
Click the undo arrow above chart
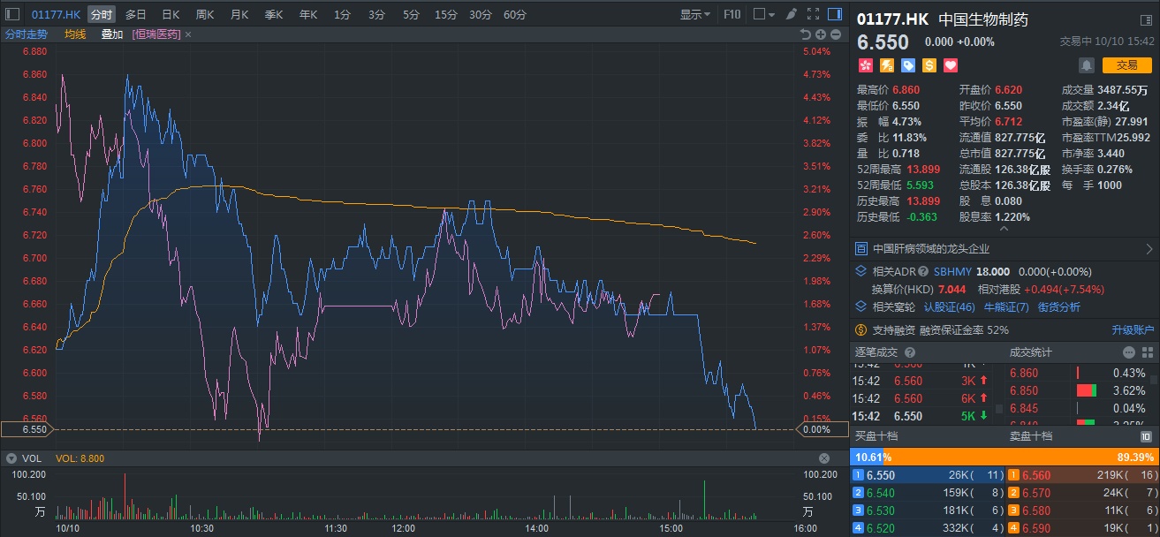point(805,34)
